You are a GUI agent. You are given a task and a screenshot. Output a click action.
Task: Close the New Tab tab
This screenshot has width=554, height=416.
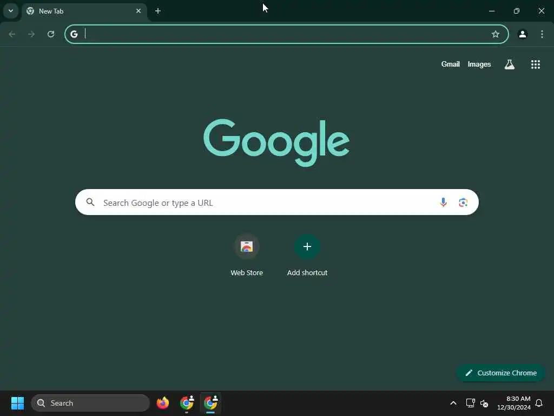click(x=138, y=11)
